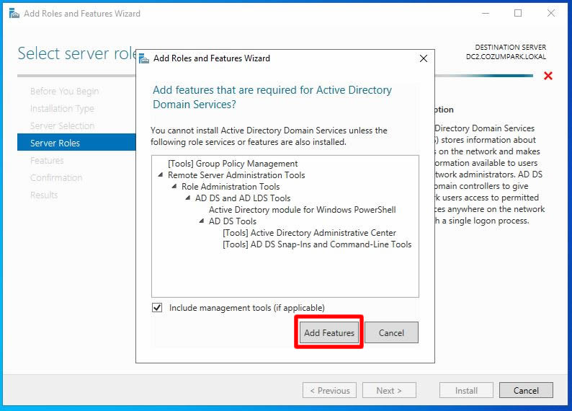Select AD DS Snap-Ins and Command-Line Tools
Image resolution: width=572 pixels, height=411 pixels.
pos(317,244)
